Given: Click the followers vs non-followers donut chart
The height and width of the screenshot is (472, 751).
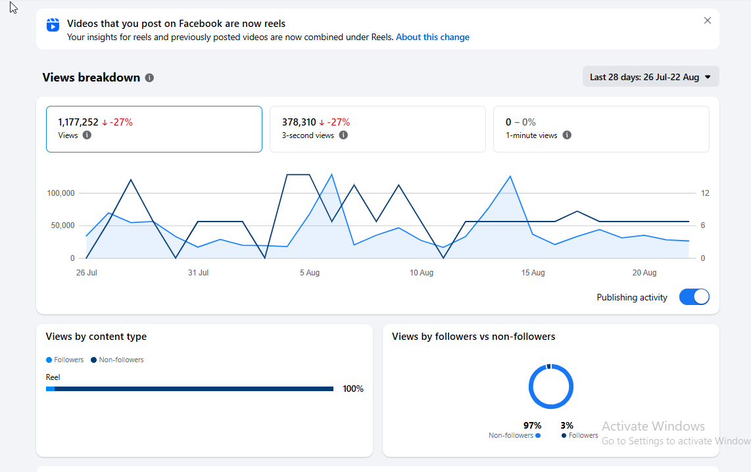Looking at the screenshot, I should click(x=551, y=387).
